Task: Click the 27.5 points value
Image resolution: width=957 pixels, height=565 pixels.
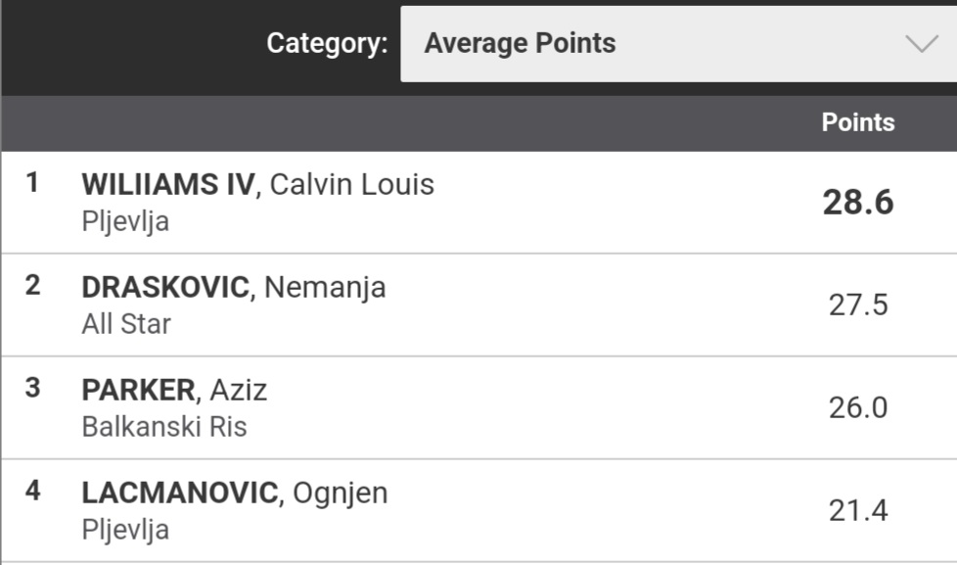Action: point(858,305)
